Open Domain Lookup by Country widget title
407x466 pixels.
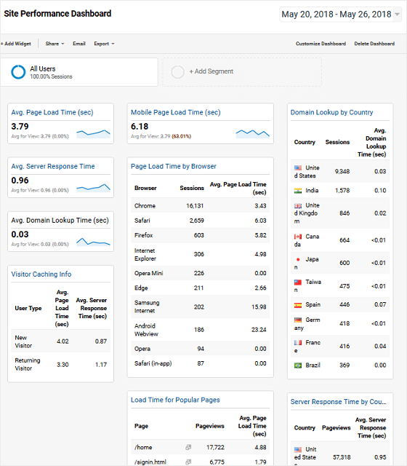331,112
